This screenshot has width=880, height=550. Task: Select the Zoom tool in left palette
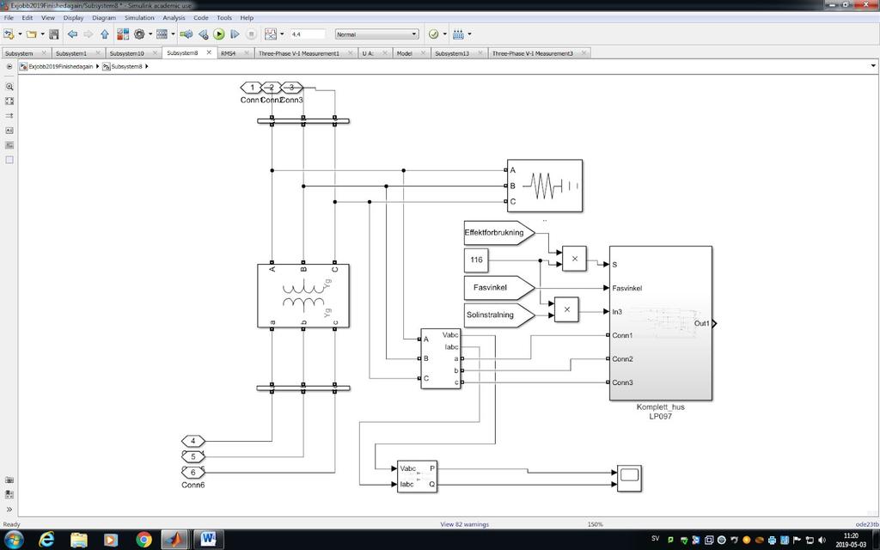coord(9,87)
